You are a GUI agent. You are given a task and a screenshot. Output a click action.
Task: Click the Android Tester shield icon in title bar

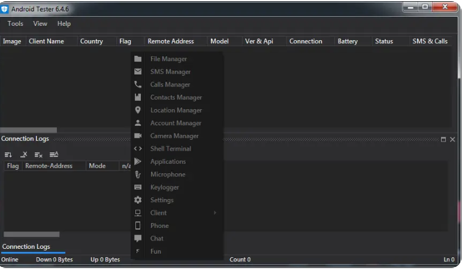(4, 9)
